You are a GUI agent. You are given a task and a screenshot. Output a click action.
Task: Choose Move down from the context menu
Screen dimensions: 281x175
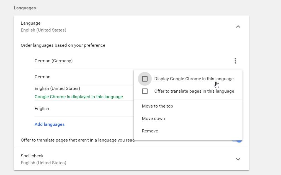pyautogui.click(x=153, y=119)
